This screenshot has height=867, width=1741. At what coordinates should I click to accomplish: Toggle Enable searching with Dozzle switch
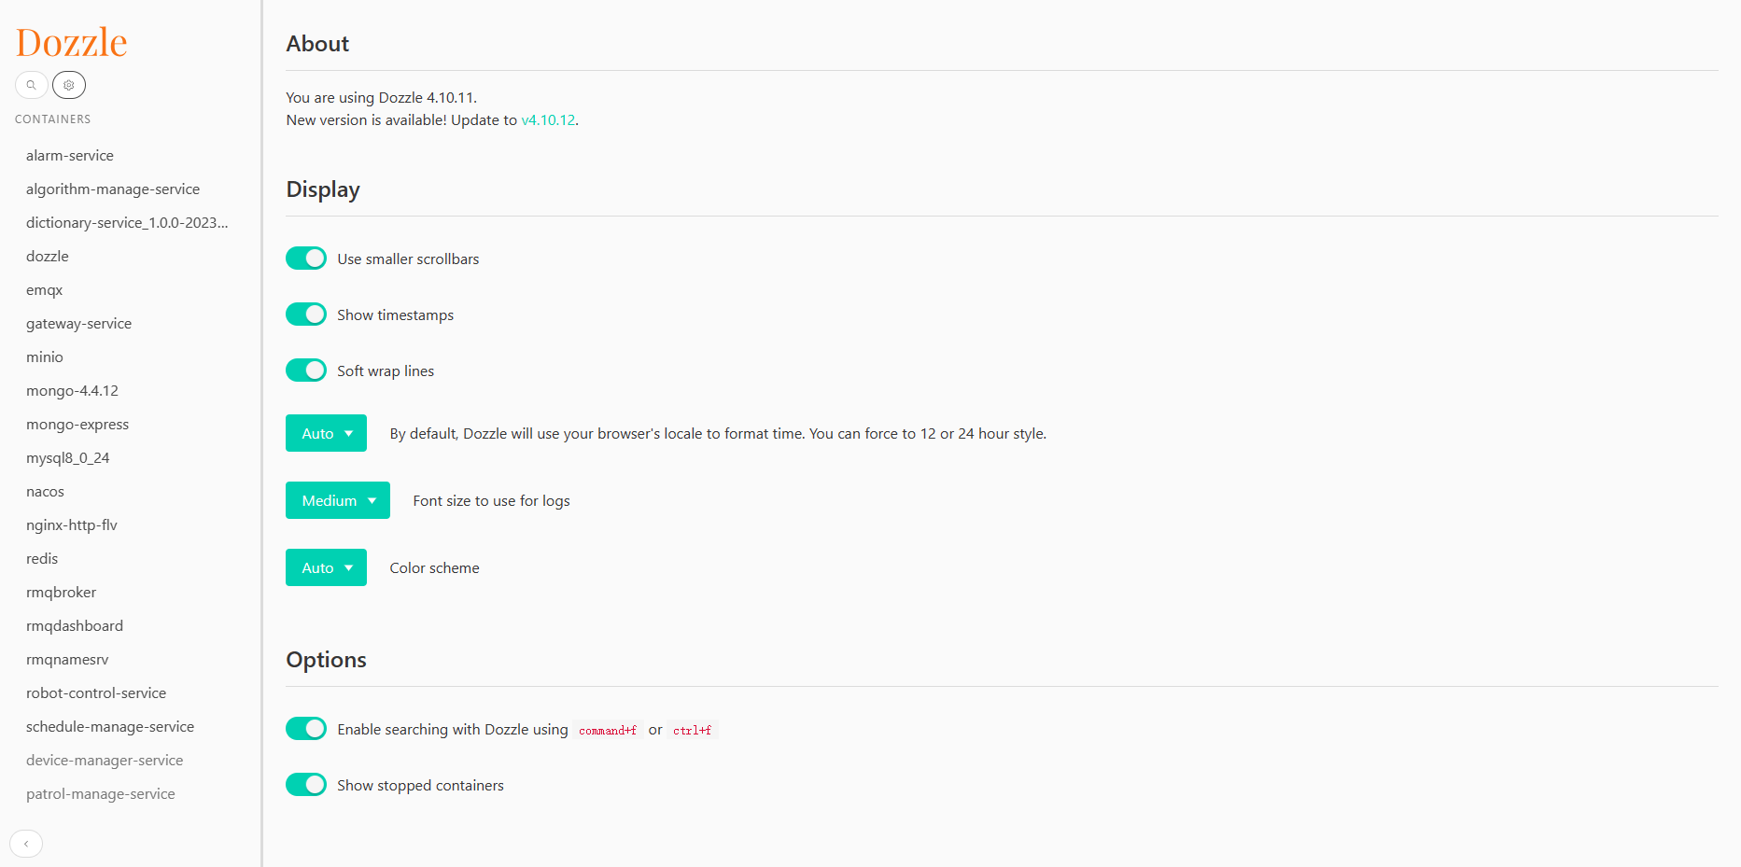(x=306, y=729)
